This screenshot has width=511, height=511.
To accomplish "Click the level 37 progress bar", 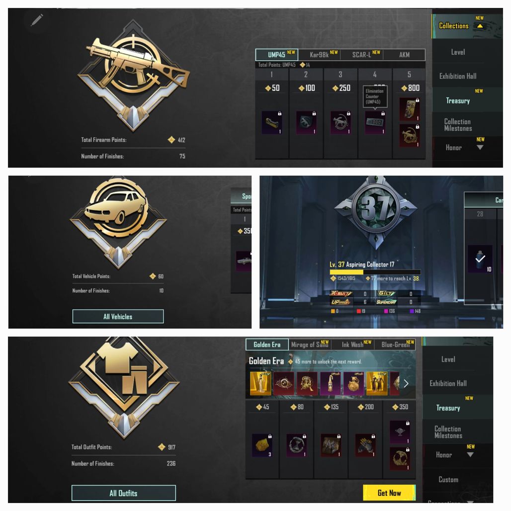I will pos(375,272).
